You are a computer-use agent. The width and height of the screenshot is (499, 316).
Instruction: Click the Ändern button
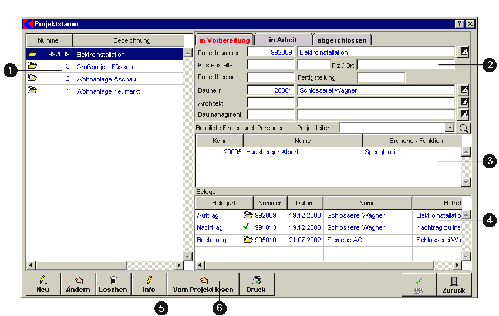(x=79, y=285)
